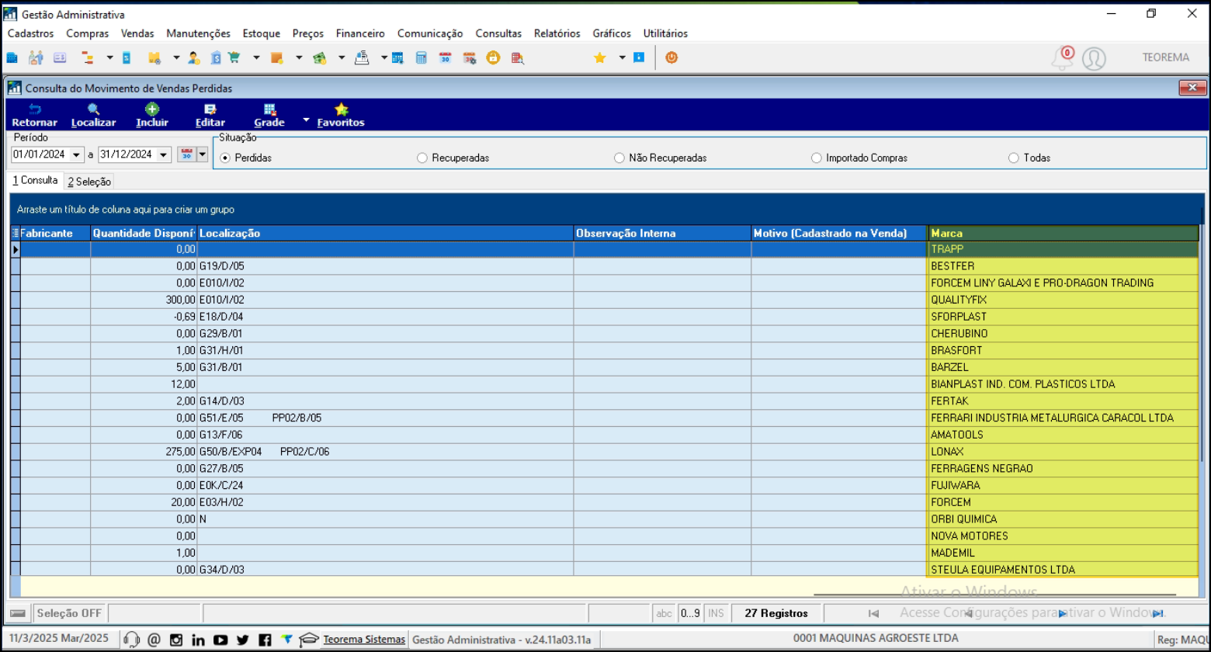
Task: Expand dropdown arrow next to favorites star
Action: click(622, 58)
